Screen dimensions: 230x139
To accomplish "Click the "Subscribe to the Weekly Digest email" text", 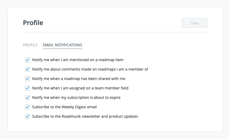I will tap(64, 107).
